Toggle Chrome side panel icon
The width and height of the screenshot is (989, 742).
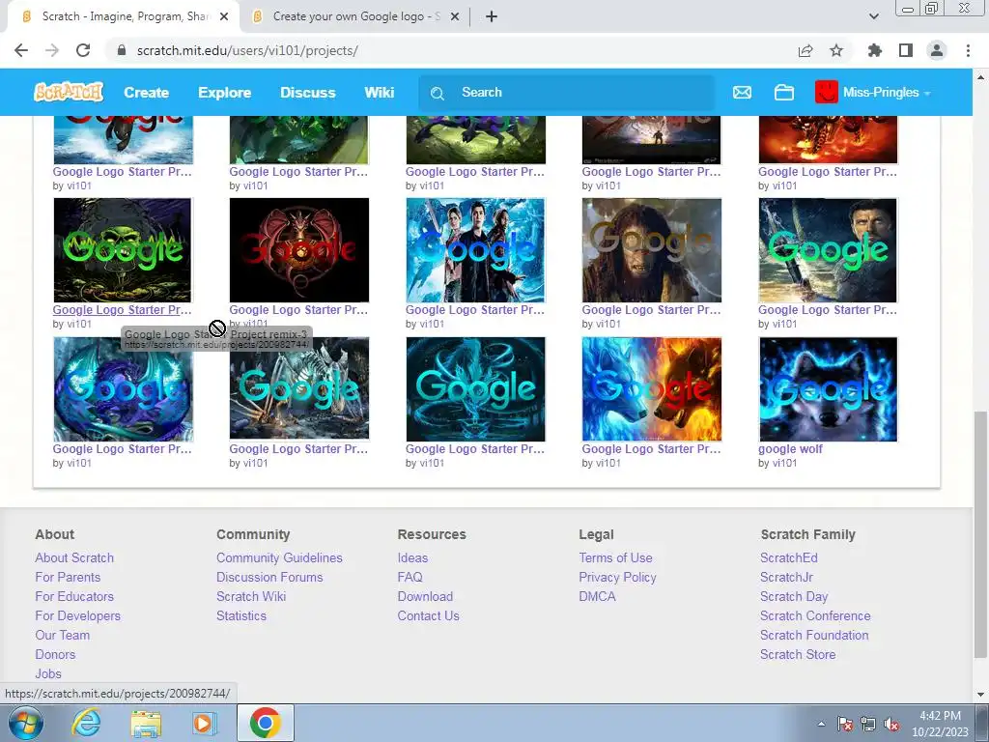(x=906, y=50)
